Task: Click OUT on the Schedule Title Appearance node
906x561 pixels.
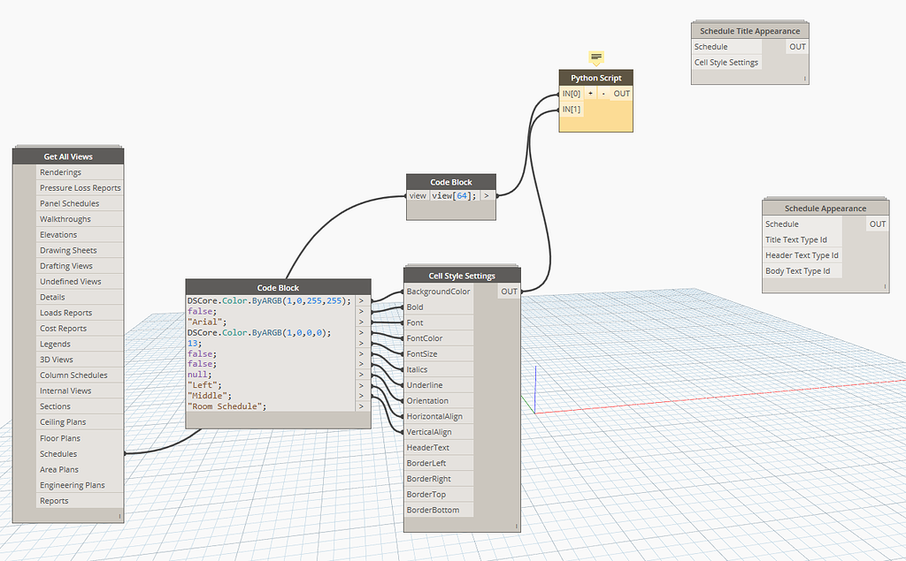Action: pyautogui.click(x=797, y=46)
